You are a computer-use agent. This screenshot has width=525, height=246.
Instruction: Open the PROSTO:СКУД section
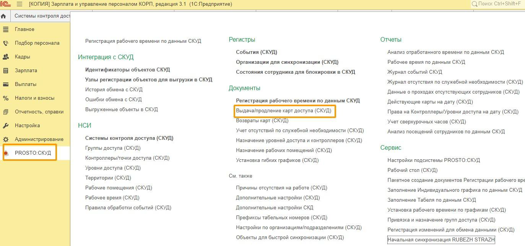point(33,153)
